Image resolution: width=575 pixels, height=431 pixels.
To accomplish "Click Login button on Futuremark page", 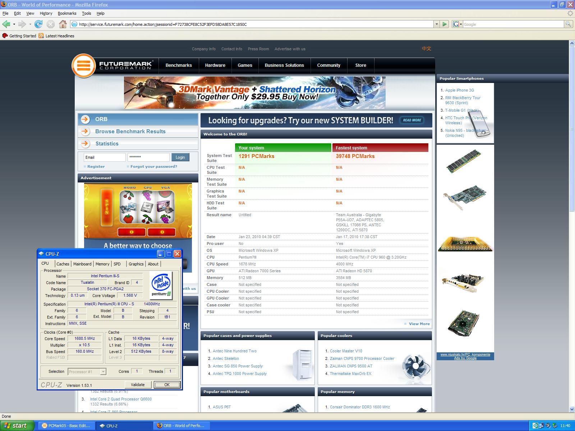I will [180, 157].
